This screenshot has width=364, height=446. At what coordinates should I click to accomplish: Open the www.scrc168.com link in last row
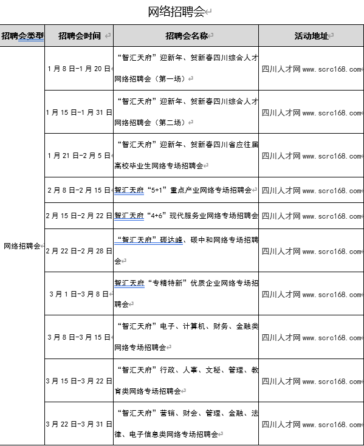coord(332,424)
